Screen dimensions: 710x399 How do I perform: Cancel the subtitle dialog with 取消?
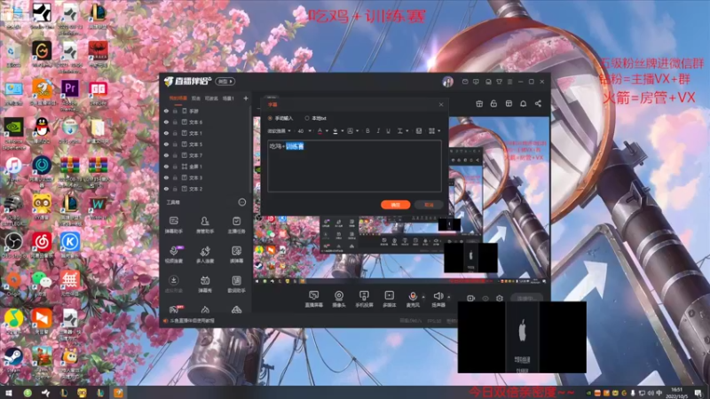point(429,205)
